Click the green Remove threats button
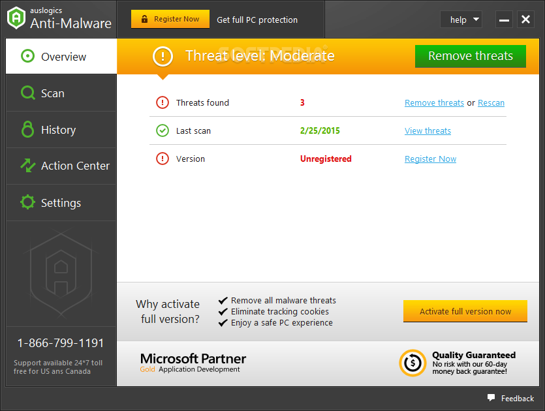Screen dimensions: 545x411 pyautogui.click(x=471, y=56)
